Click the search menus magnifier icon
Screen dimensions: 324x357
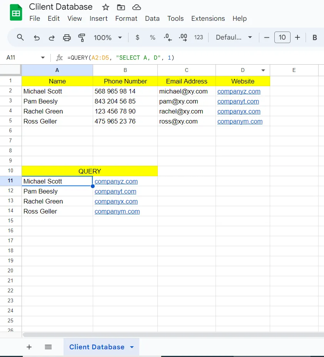point(20,37)
